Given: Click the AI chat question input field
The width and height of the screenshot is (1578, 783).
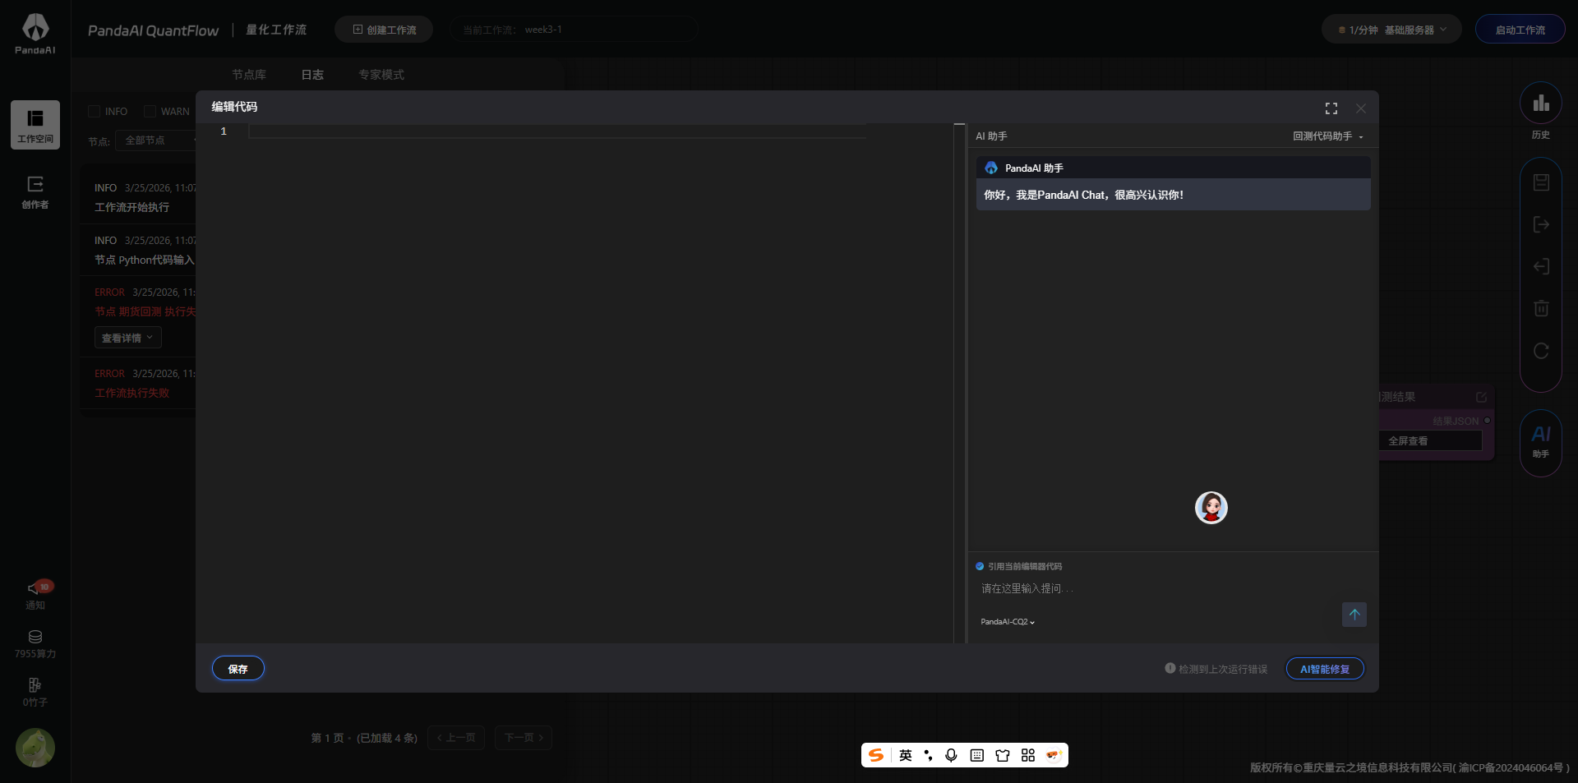Looking at the screenshot, I should [x=1151, y=588].
